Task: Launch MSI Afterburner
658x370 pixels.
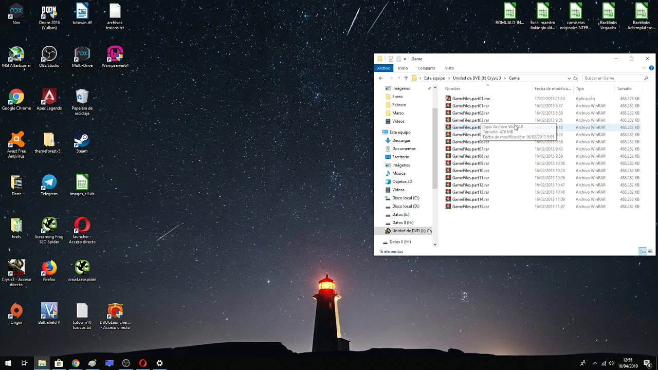Action: (x=16, y=53)
